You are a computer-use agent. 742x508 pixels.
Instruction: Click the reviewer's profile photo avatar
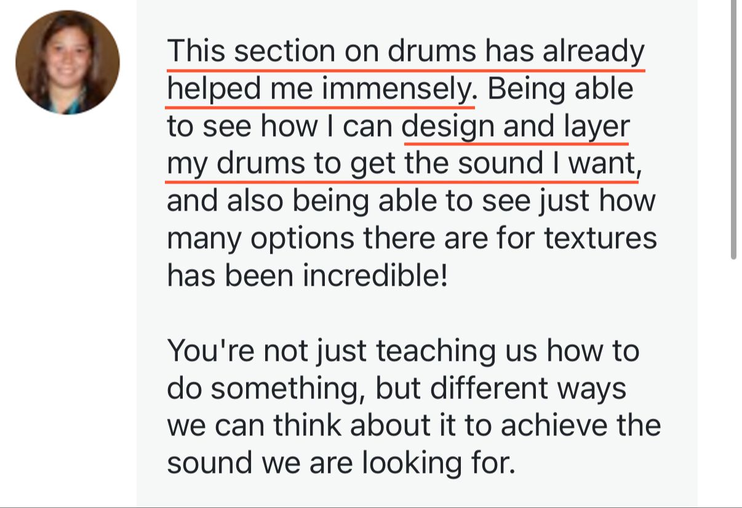point(68,62)
